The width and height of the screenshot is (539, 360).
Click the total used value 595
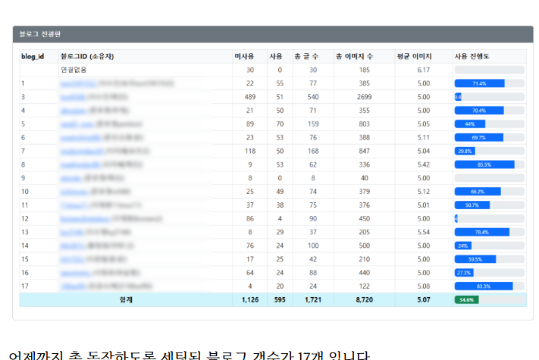[280, 300]
